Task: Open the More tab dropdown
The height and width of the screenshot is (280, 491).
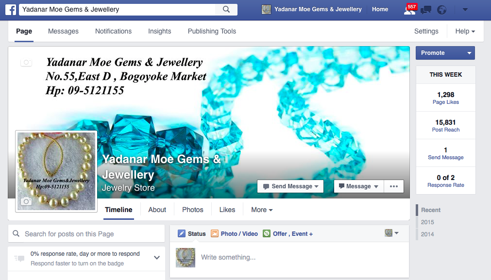Action: pos(262,210)
